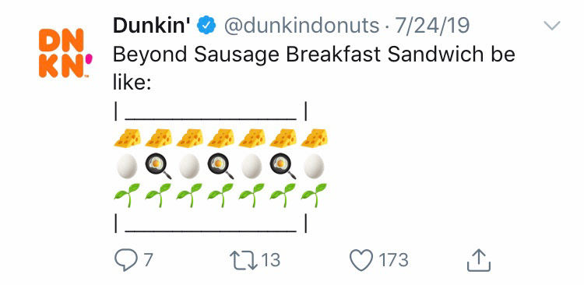Click the last white egg emoji
This screenshot has height=285, width=584.
[x=314, y=167]
